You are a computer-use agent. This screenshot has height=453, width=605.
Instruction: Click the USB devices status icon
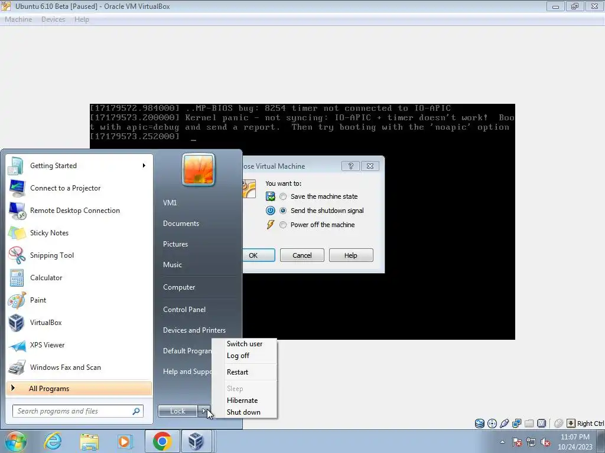coord(505,424)
